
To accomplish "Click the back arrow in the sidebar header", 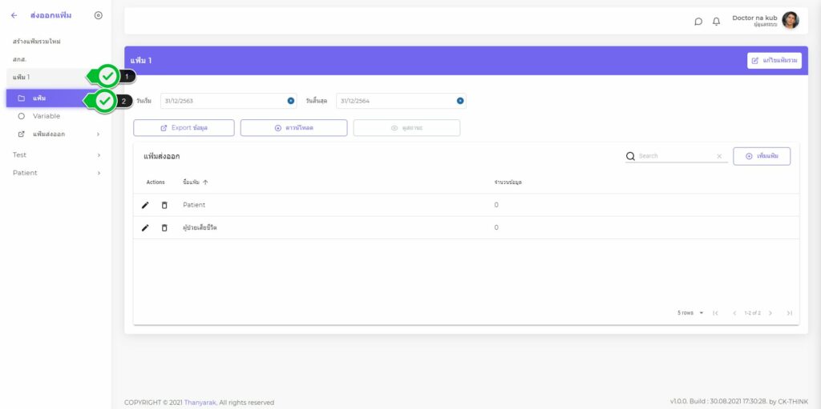I will 14,15.
